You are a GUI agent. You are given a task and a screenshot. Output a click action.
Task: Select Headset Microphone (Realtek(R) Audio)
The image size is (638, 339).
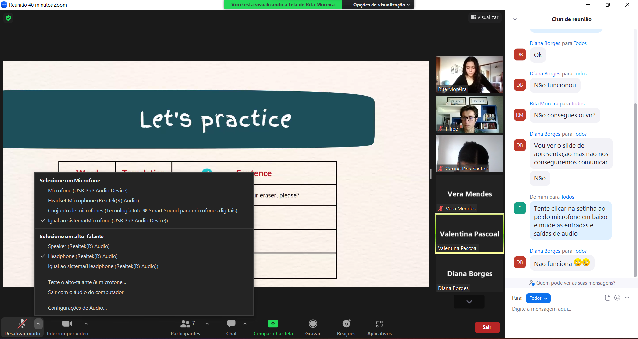click(144, 200)
